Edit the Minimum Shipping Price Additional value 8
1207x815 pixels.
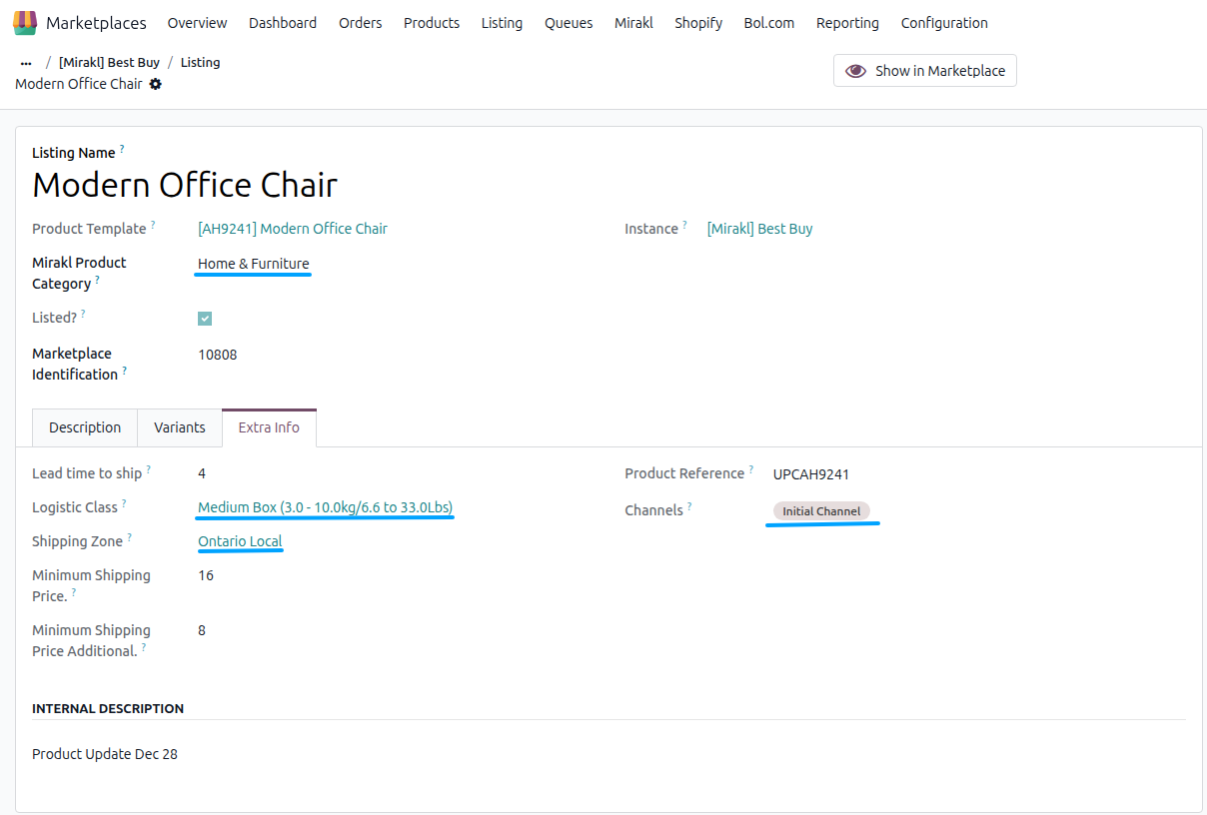[x=202, y=630]
